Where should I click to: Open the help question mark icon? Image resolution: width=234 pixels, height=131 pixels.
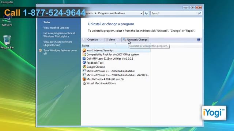199,40
